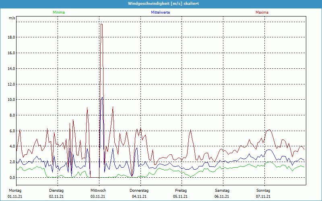Click the blue Mittelwerte legend label

pyautogui.click(x=160, y=12)
